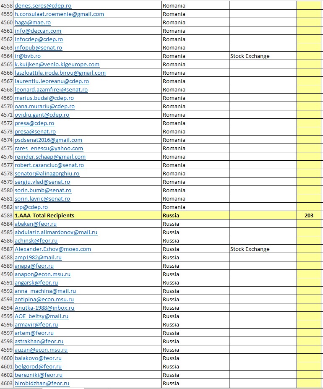Select 'Stock Exchange' cell in row 4587
Viewport: 323px width, 389px height.
[x=263, y=249]
